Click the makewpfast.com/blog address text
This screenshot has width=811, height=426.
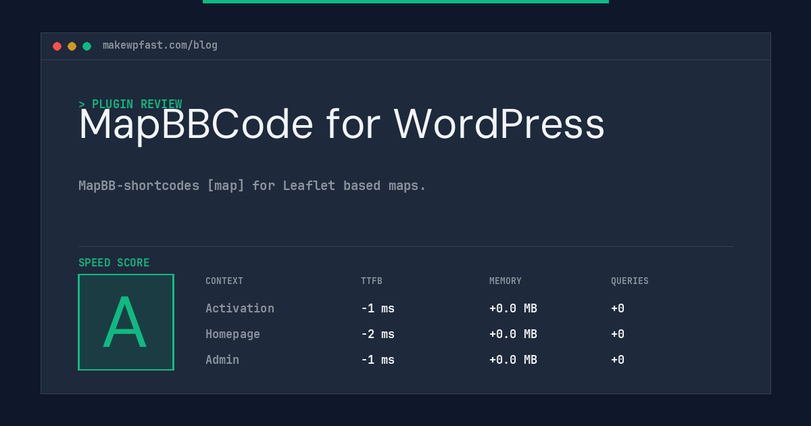point(160,45)
